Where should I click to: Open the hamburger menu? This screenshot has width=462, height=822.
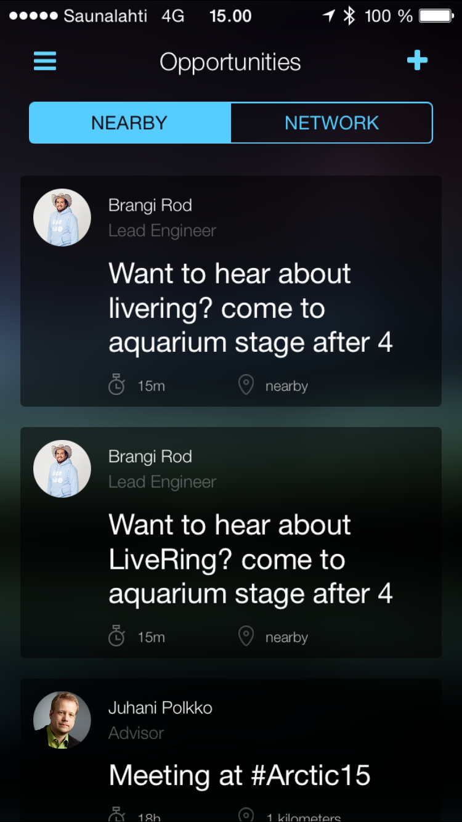[45, 61]
